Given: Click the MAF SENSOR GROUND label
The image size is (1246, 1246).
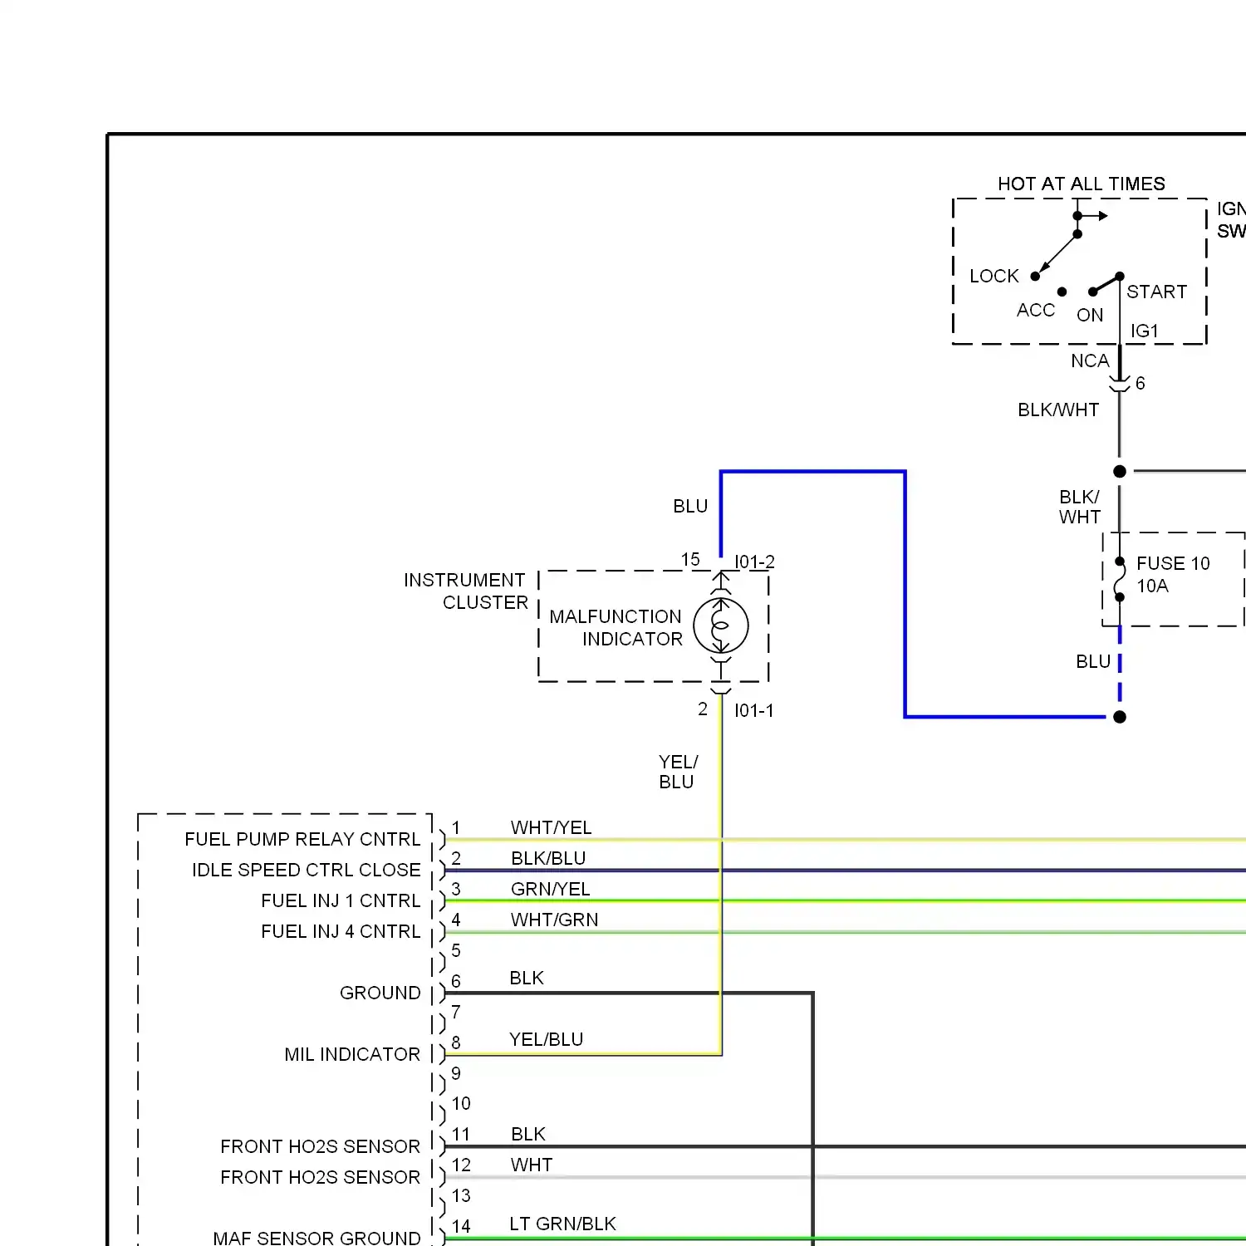Looking at the screenshot, I should (x=316, y=1238).
